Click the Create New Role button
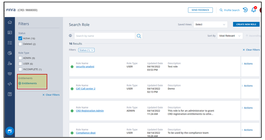265x140 pixels. [x=246, y=25]
